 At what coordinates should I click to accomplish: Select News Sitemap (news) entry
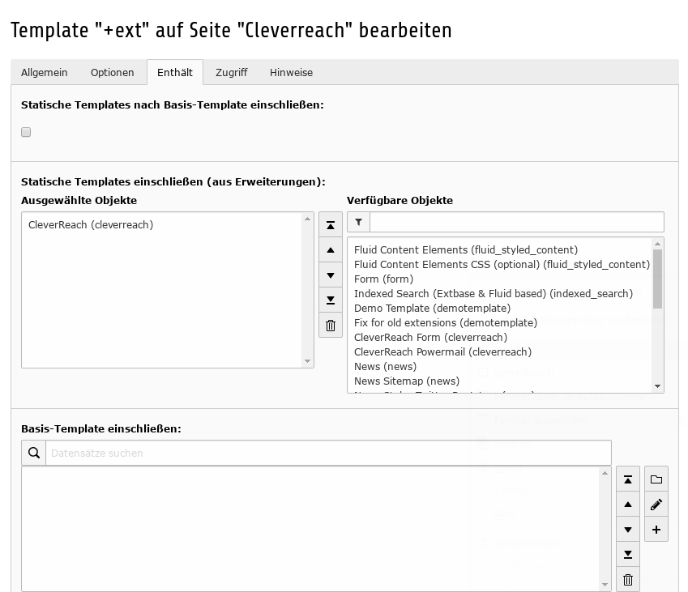click(407, 381)
